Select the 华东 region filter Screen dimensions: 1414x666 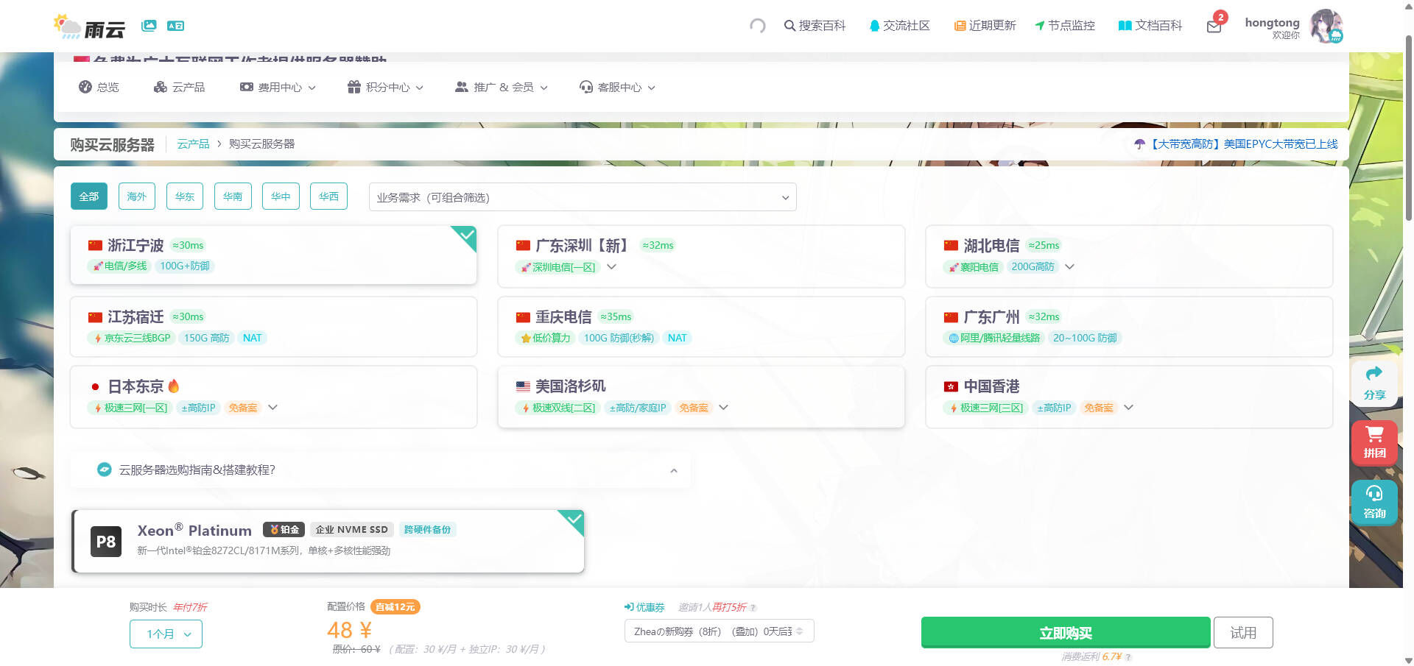pos(184,196)
